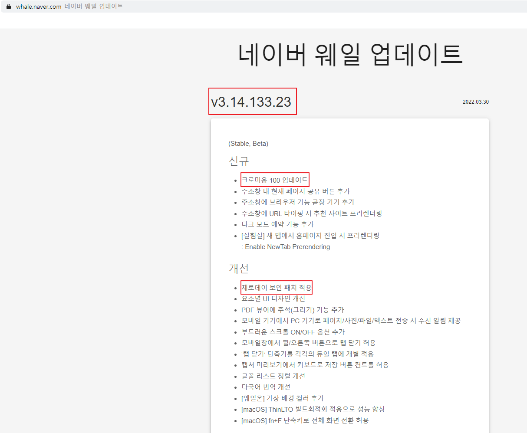Viewport: 527px width, 433px height.
Task: Click '다국어 번역 개선' item
Action: click(x=266, y=387)
